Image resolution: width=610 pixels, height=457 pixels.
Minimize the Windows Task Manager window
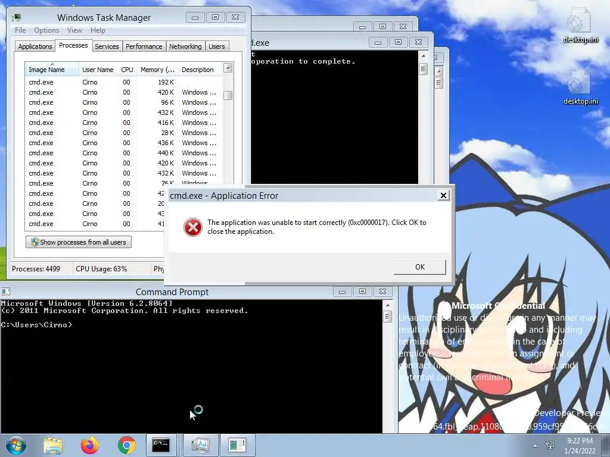pyautogui.click(x=195, y=17)
